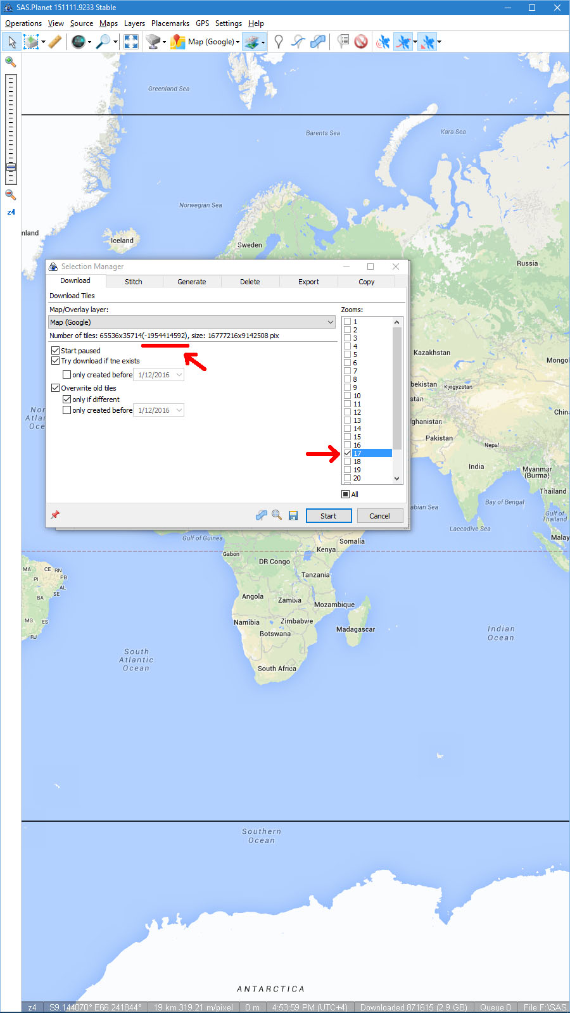Open the Map/Overlay layer dropdown
The image size is (570, 1013).
[330, 322]
